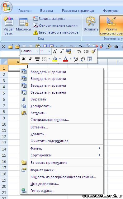Activate the Format Painter brush
Image resolution: width=123 pixels, height=199 pixels.
coord(93,51)
